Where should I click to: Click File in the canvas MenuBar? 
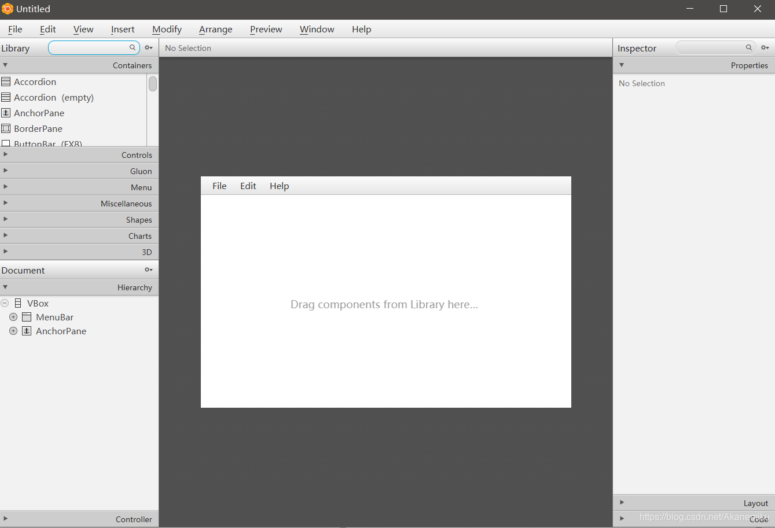(x=219, y=186)
